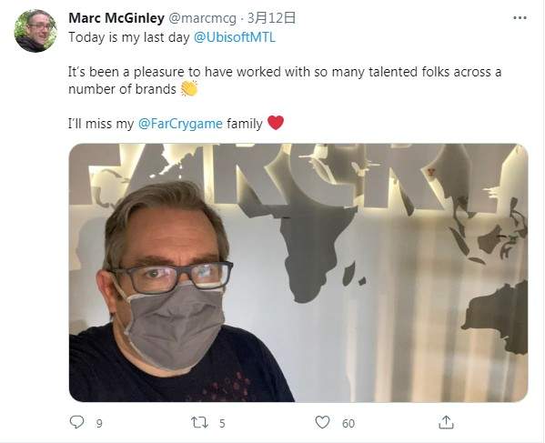Image resolution: width=545 pixels, height=443 pixels.
Task: Click the retweet arrows icon
Action: click(x=200, y=422)
